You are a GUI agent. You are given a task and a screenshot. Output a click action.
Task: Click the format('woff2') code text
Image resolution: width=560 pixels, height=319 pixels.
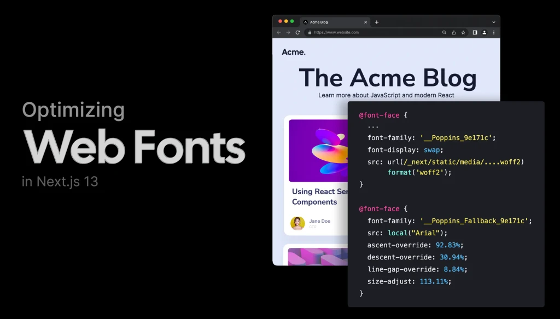(417, 172)
